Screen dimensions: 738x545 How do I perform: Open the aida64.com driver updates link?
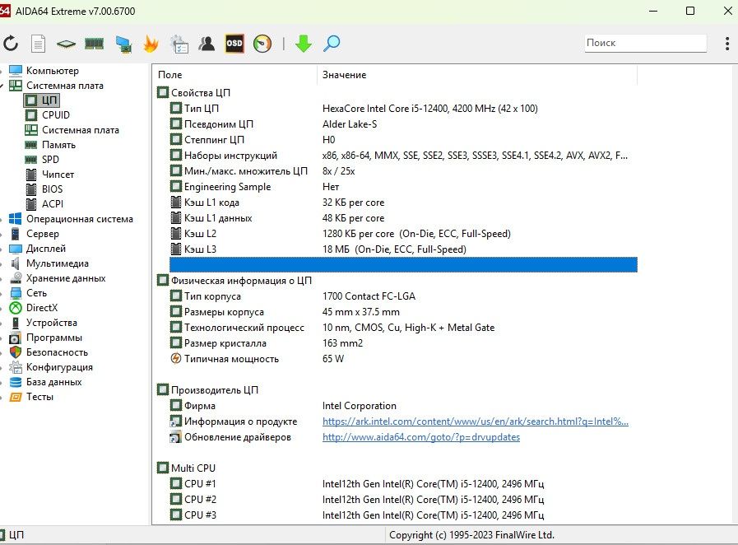(x=421, y=437)
